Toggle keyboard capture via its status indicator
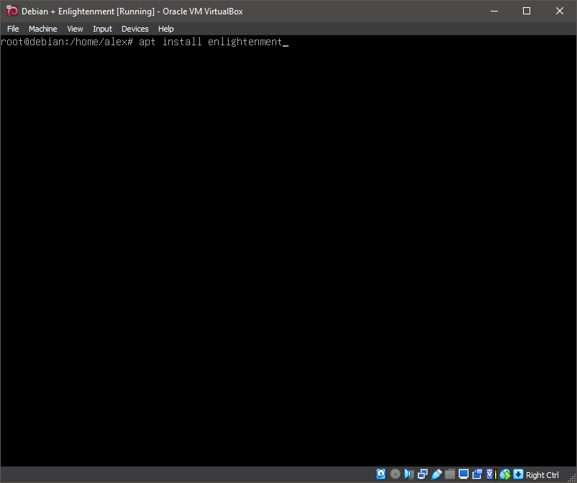The height and width of the screenshot is (483, 577). (518, 474)
